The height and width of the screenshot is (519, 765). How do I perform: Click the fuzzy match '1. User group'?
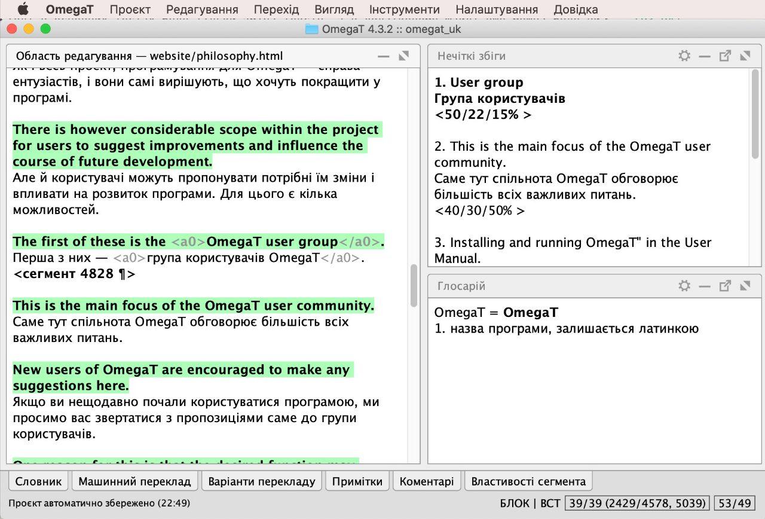(479, 83)
